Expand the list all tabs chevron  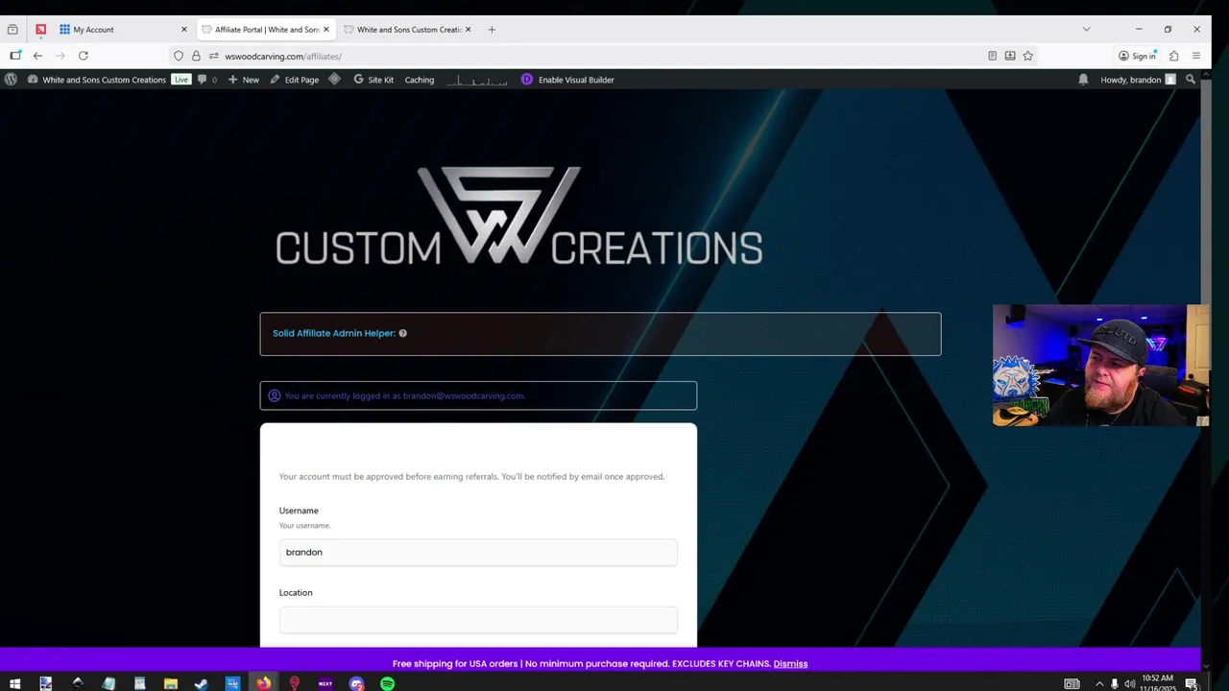tap(1086, 29)
